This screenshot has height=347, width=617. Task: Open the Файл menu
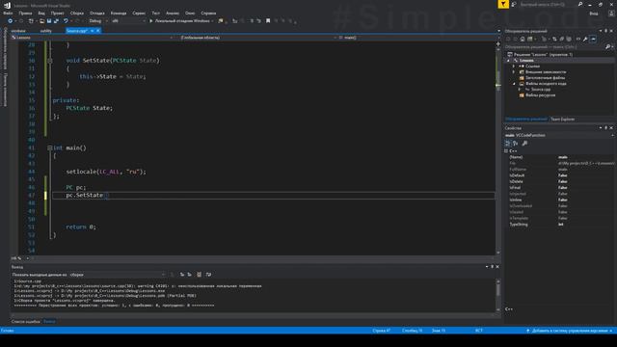8,13
